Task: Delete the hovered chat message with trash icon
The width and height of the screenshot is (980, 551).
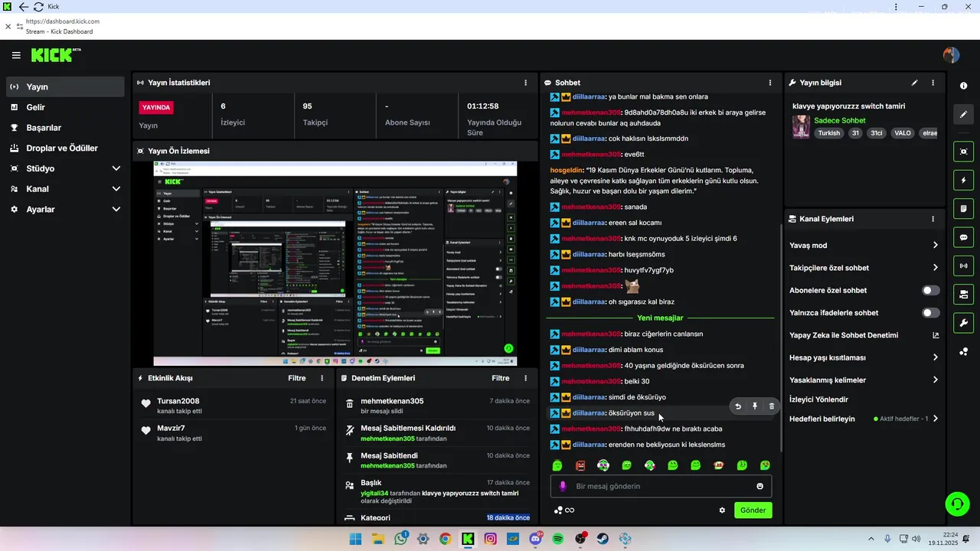Action: [x=771, y=406]
